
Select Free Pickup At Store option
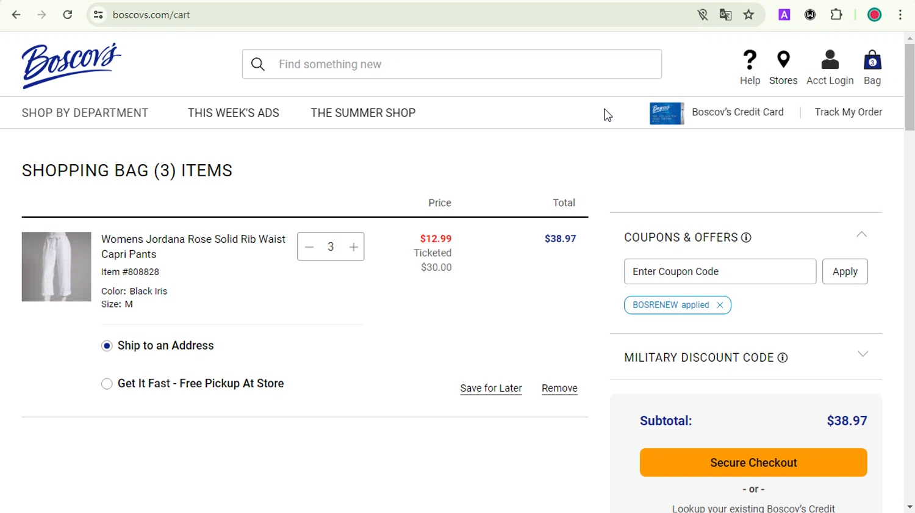pos(107,384)
